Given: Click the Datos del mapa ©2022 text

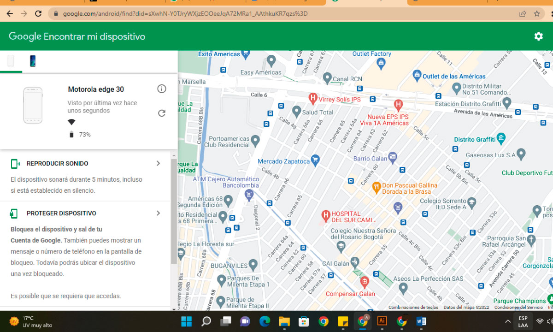Looking at the screenshot, I should tap(466, 307).
